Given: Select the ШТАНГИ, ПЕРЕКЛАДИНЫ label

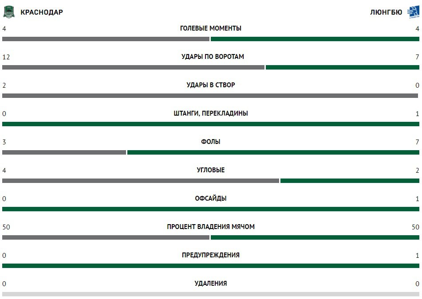Looking at the screenshot, I should tap(211, 113).
